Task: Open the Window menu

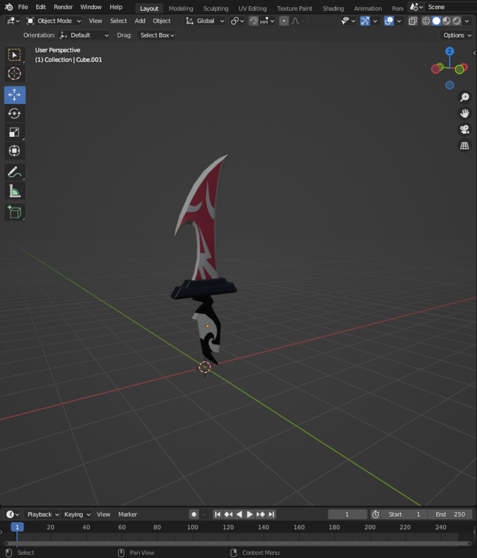Action: click(x=91, y=7)
